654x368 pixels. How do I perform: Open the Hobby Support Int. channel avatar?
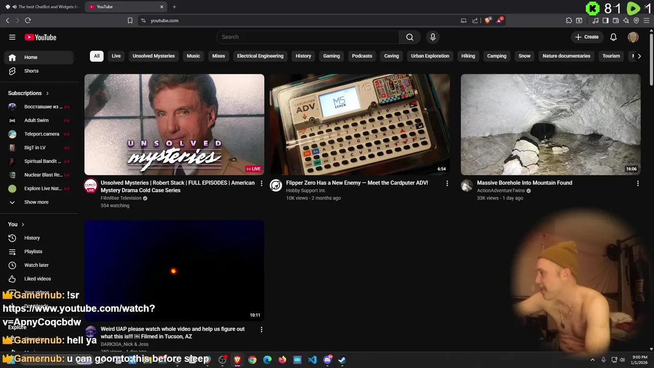(276, 185)
